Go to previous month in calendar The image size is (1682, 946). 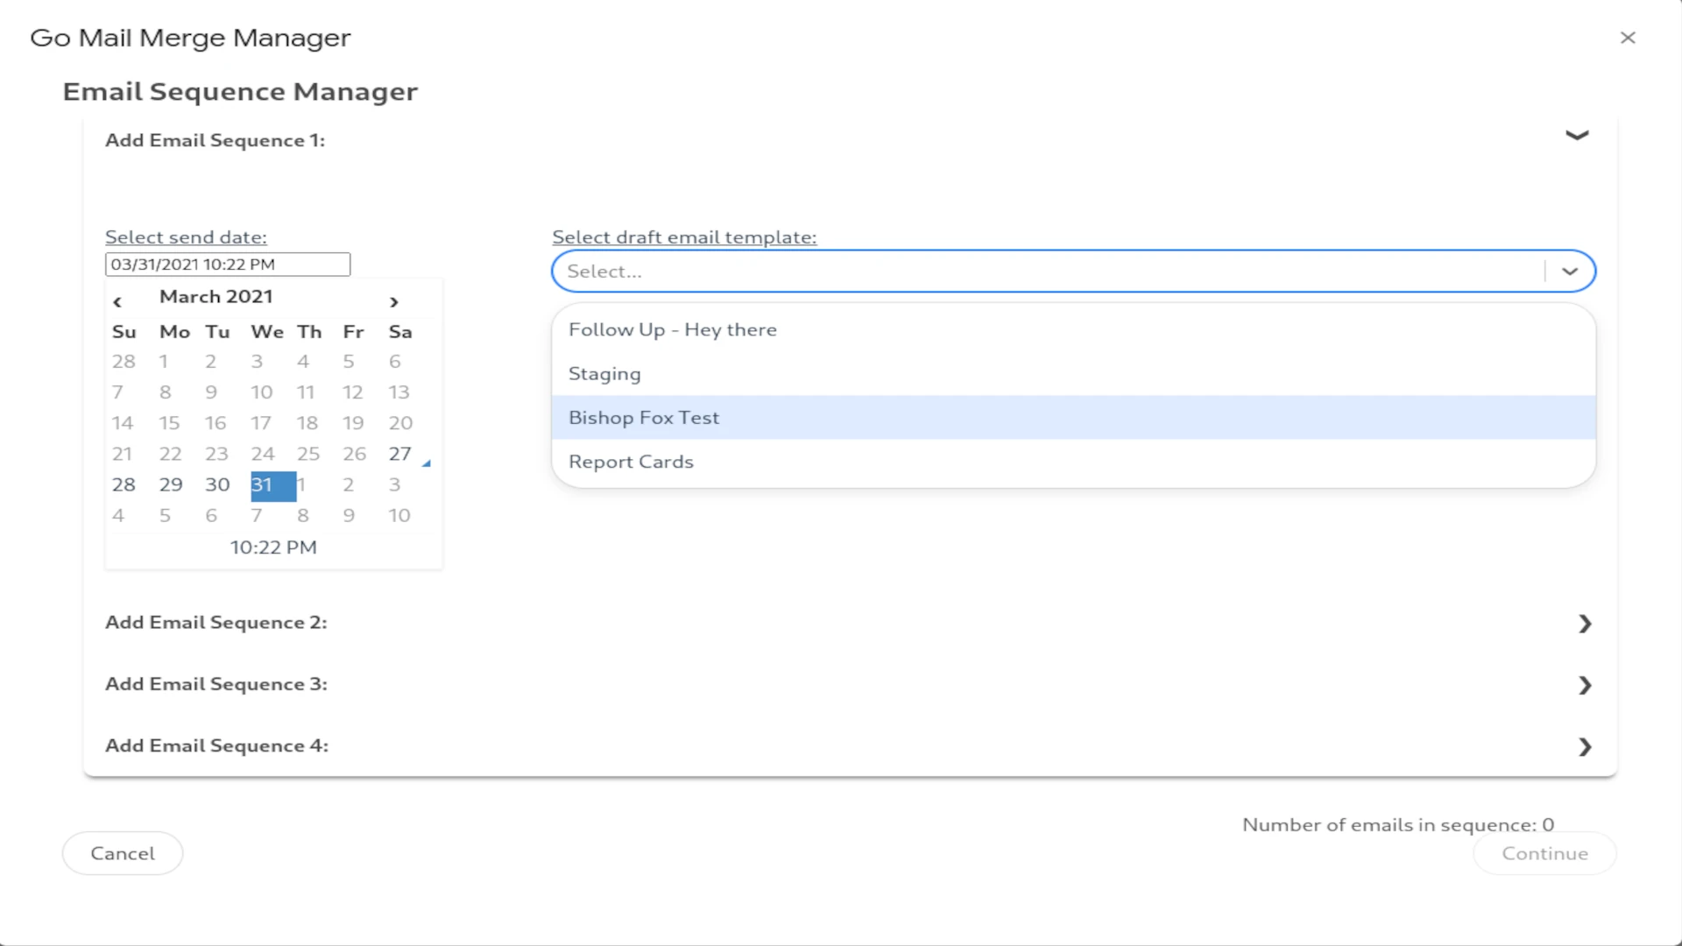point(117,302)
